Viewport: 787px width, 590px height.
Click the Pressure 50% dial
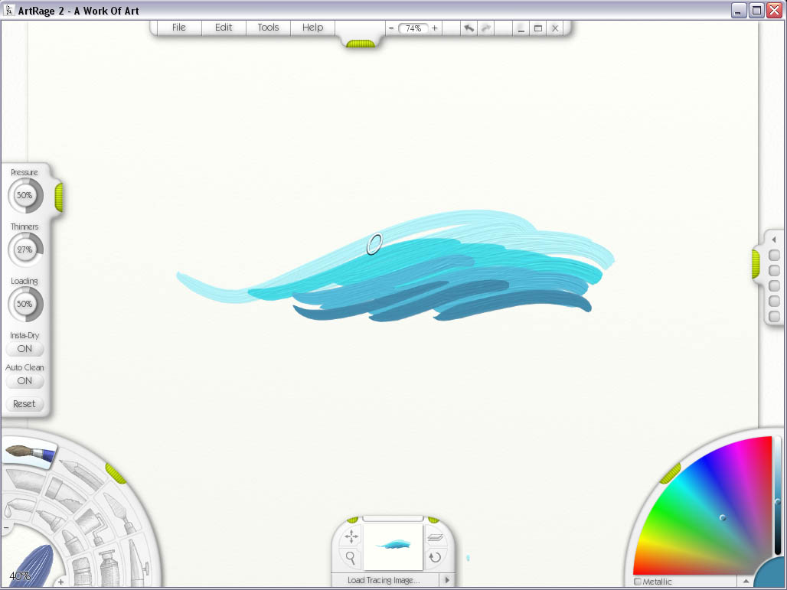pos(25,195)
